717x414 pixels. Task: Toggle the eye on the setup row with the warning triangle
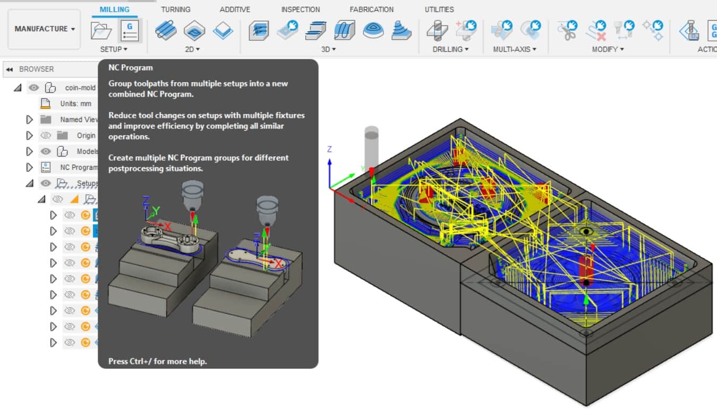click(57, 199)
